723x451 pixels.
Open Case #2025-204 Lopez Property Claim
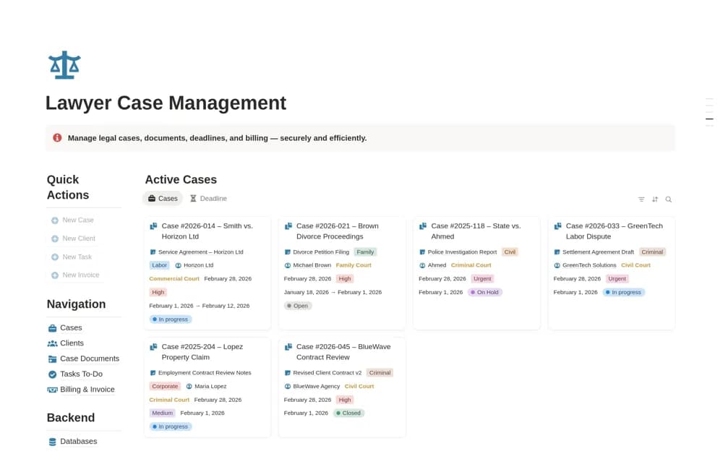[202, 352]
